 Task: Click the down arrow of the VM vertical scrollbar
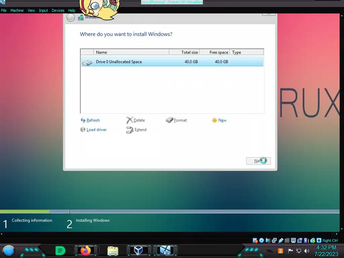(342, 229)
